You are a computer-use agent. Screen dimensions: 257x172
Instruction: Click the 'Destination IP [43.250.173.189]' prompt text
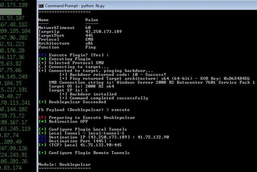(x=89, y=137)
